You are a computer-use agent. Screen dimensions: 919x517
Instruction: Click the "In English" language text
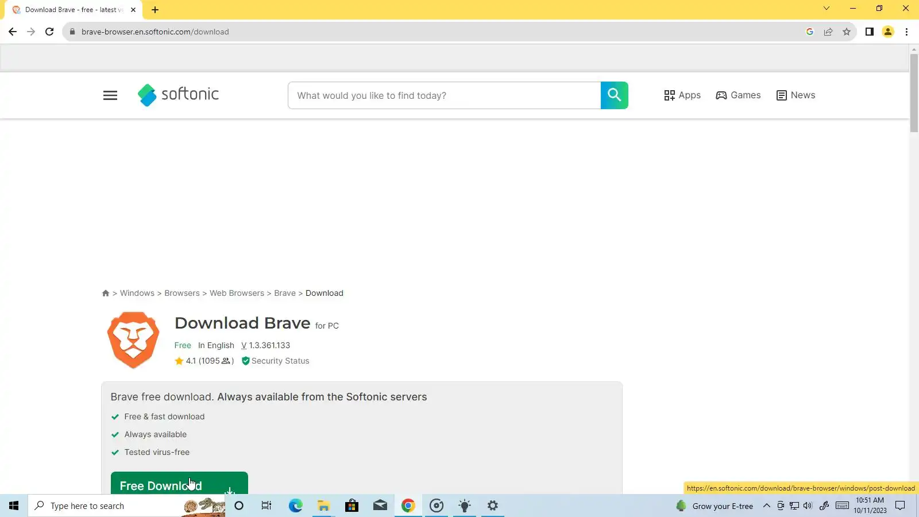point(216,345)
